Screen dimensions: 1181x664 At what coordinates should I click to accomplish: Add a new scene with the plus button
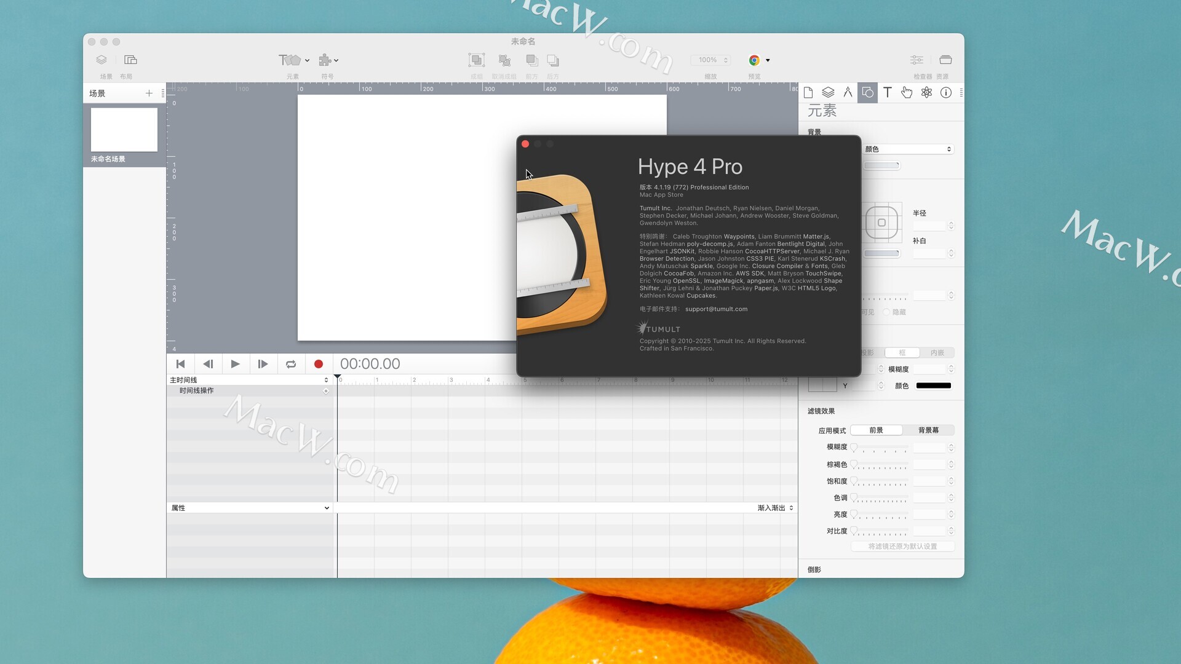pos(149,93)
